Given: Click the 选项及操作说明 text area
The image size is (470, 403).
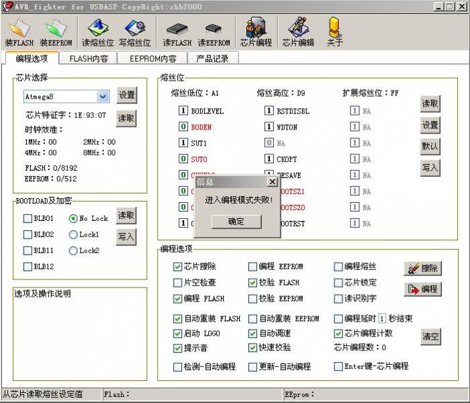Looking at the screenshot, I should [80, 334].
